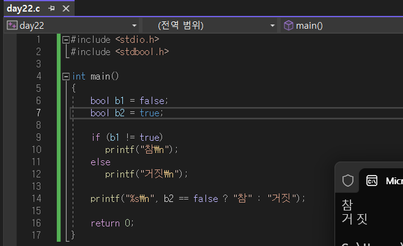Image resolution: width=403 pixels, height=246 pixels.
Task: Open the main() member dropdown
Action: click(342, 26)
